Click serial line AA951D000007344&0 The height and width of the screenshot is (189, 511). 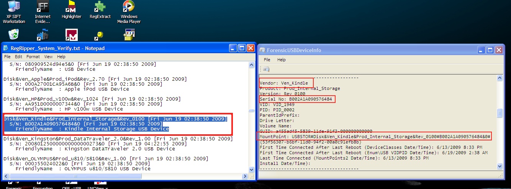[86, 104]
